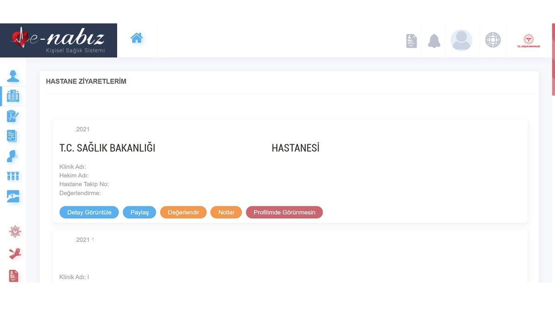Toggle Profilimde Görünmesin for the visit

(x=284, y=212)
